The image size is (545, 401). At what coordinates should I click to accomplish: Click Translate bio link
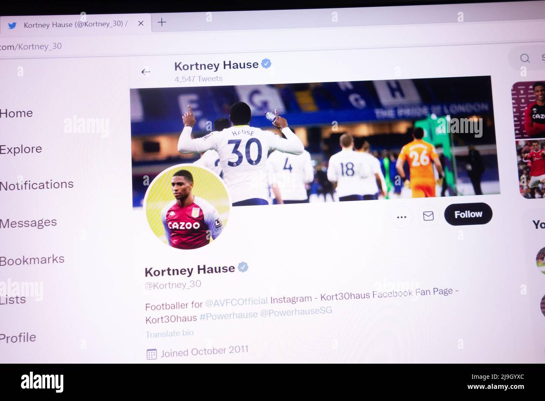(170, 333)
